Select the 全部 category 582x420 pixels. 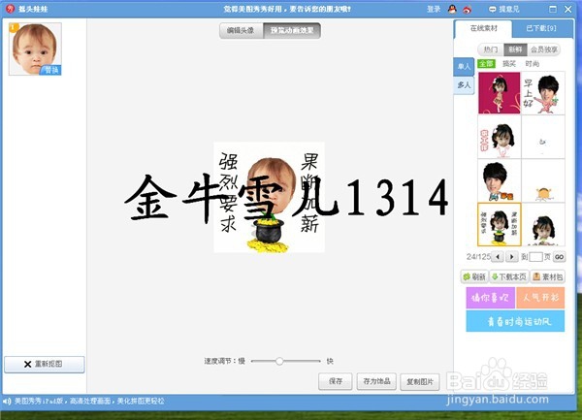tap(486, 63)
